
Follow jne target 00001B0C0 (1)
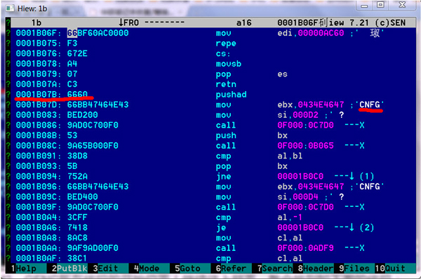pos(300,176)
